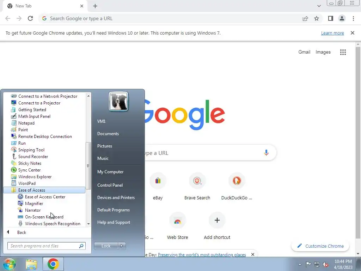Open Connect to a Network Projector

coord(44,96)
